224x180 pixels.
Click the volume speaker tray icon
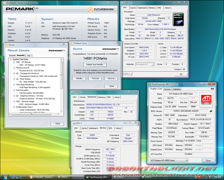[x=210, y=177]
